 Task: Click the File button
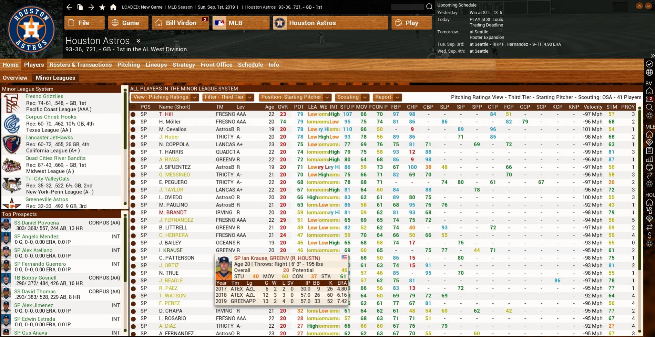point(84,23)
